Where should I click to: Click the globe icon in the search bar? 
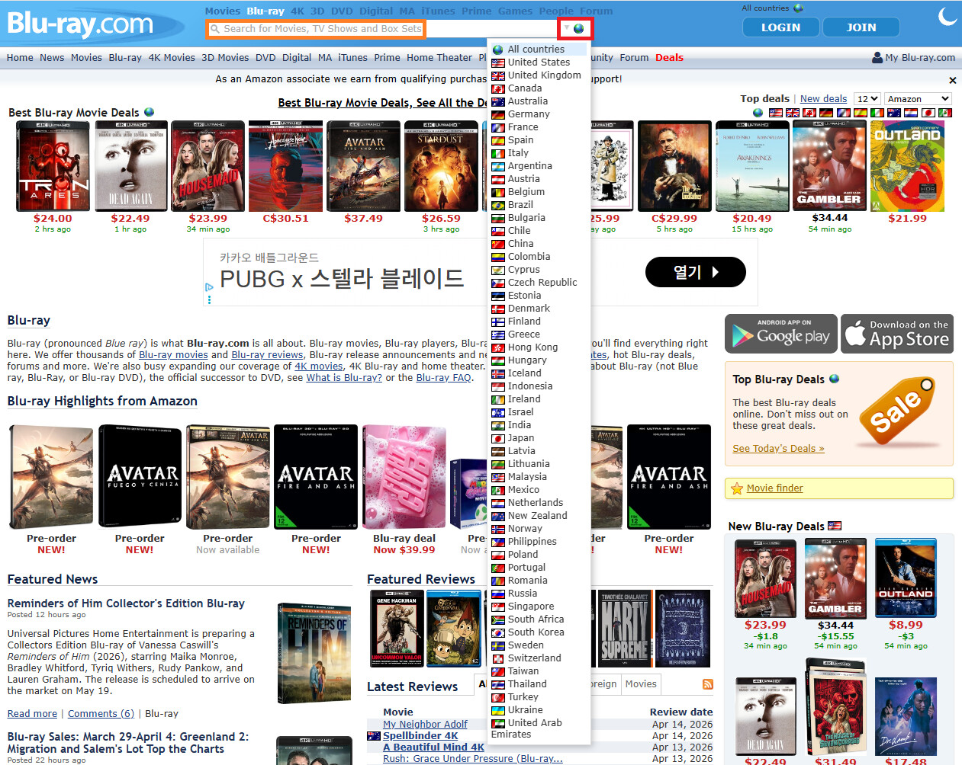tap(579, 28)
